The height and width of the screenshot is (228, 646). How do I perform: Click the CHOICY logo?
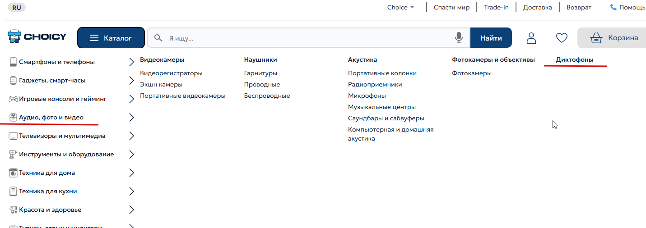[x=37, y=37]
